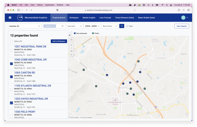
Task: Check the Select All checkbox
Action: pyautogui.click(x=11, y=41)
